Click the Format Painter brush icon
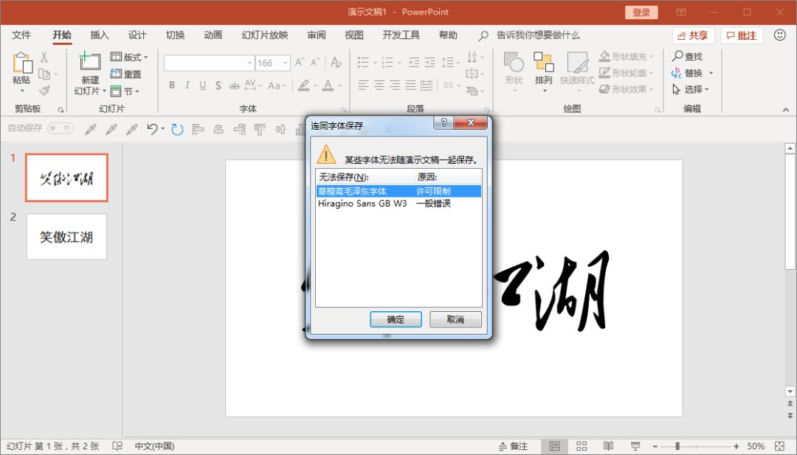The image size is (797, 455). coord(45,91)
